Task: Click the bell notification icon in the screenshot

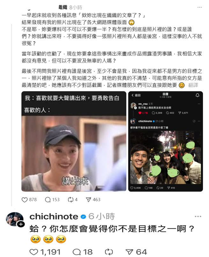Action: [x=198, y=95]
